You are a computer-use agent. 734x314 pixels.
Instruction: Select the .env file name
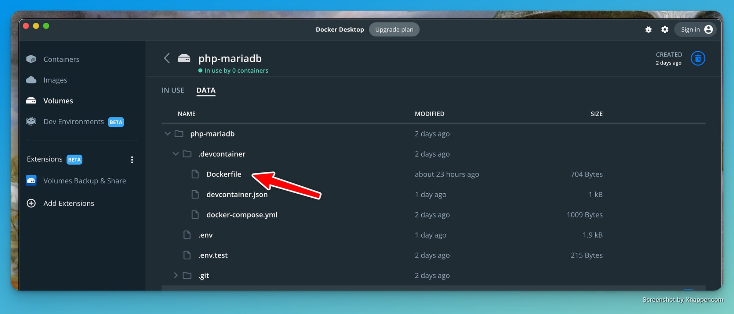click(206, 235)
